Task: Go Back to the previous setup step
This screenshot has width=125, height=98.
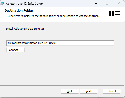Action: click(x=70, y=91)
